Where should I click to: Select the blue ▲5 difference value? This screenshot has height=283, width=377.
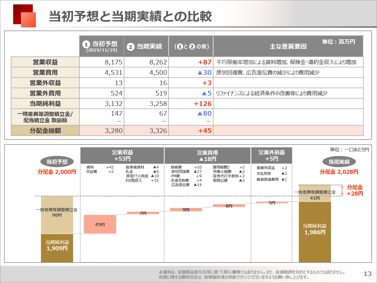pos(206,93)
